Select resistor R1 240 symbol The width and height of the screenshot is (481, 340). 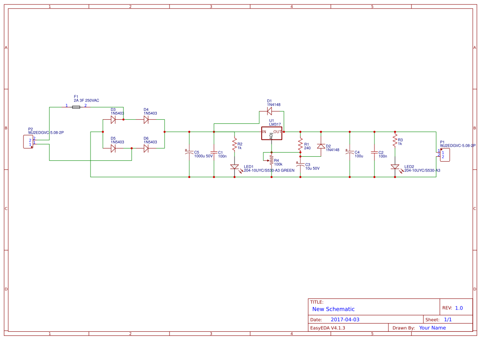coord(300,144)
